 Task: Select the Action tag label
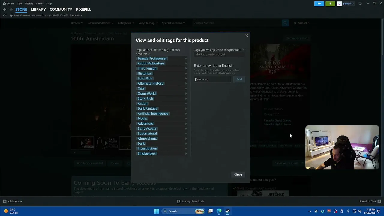142,103
